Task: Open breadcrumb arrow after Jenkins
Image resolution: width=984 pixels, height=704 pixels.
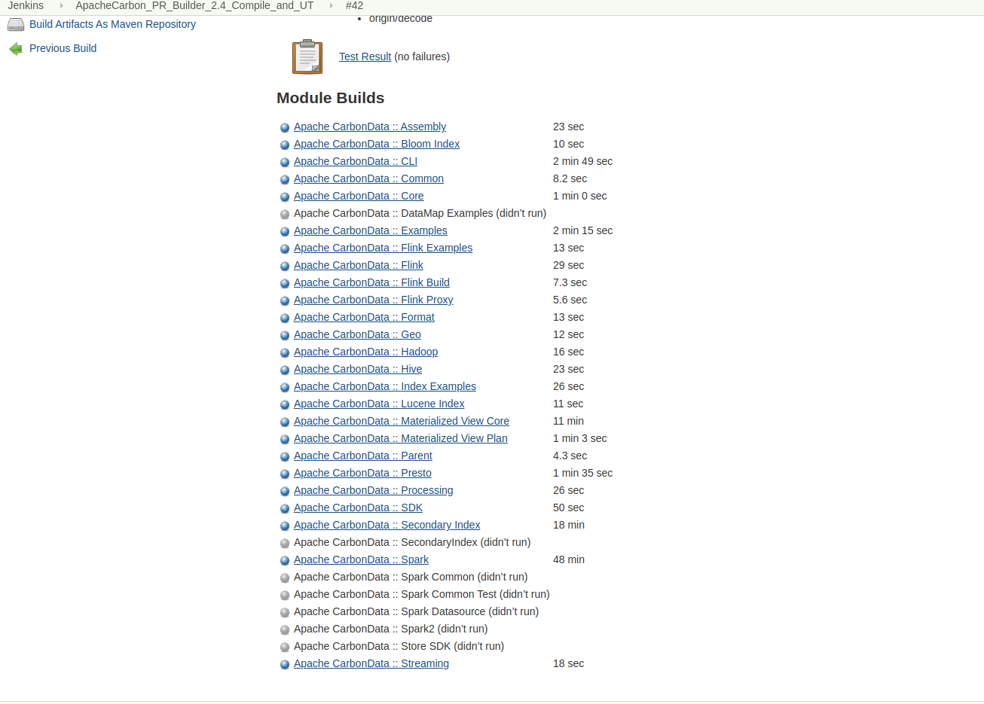Action: click(61, 5)
